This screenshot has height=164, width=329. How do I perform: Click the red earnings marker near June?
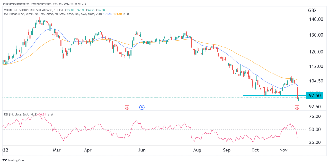click(127, 108)
